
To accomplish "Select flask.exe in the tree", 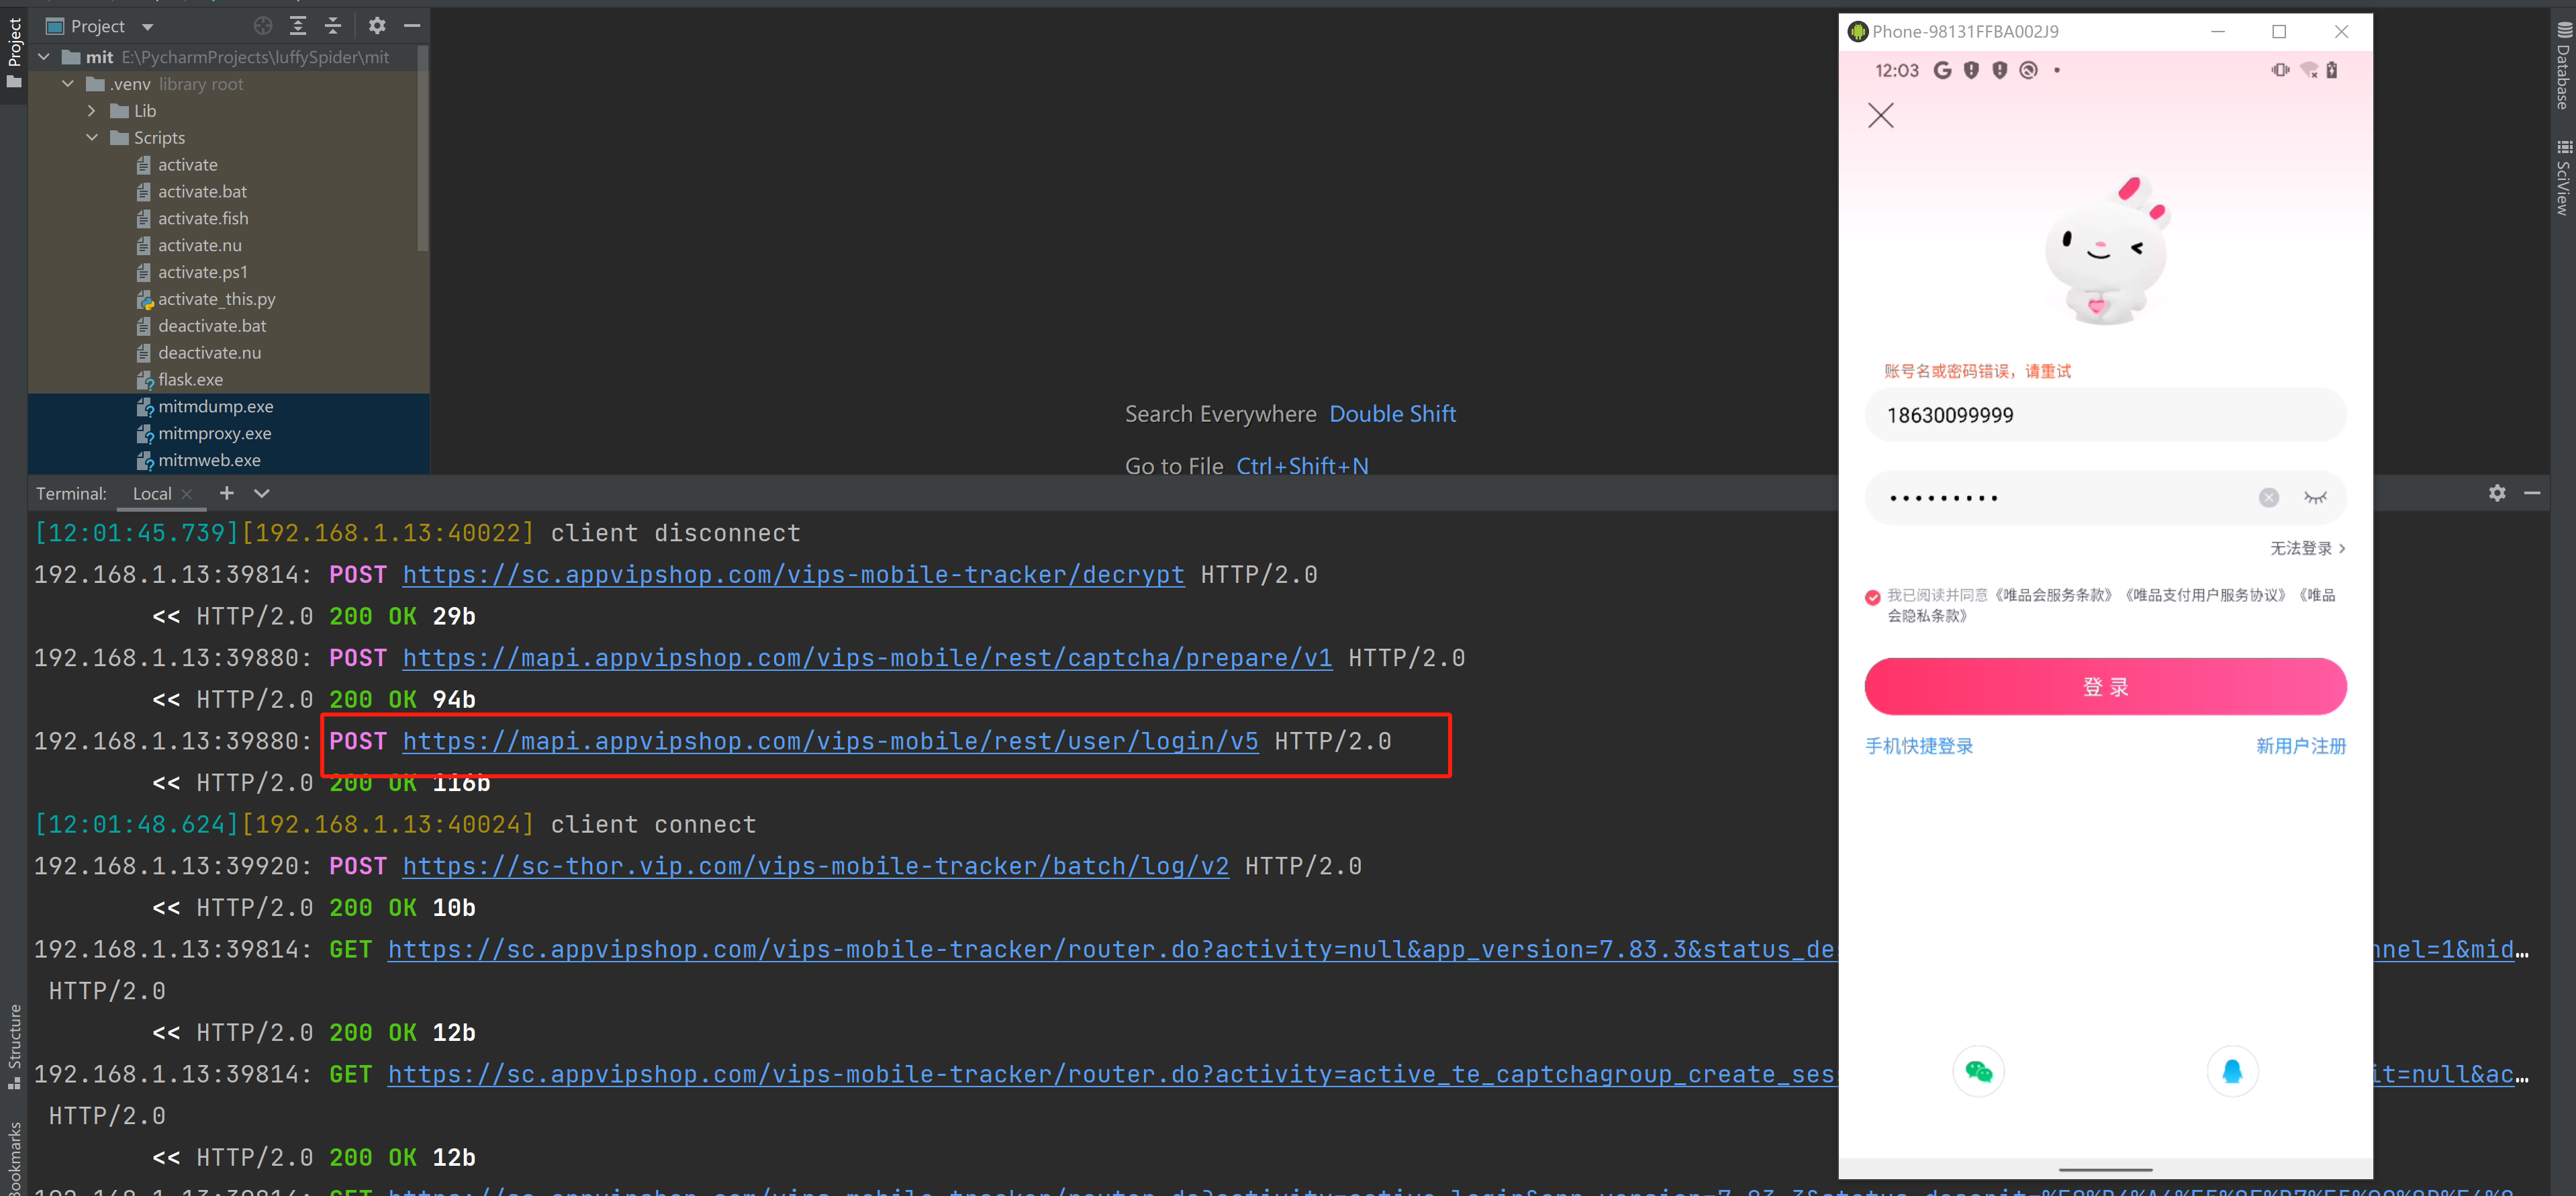I will (x=190, y=381).
